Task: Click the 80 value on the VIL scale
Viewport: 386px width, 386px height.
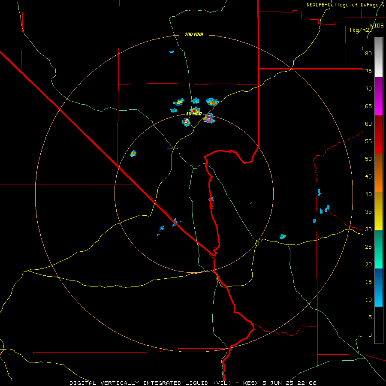Action: [x=368, y=54]
